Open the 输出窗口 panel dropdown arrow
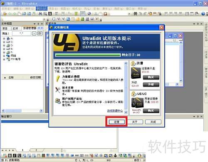This screenshot has height=162, width=208. click(194, 117)
